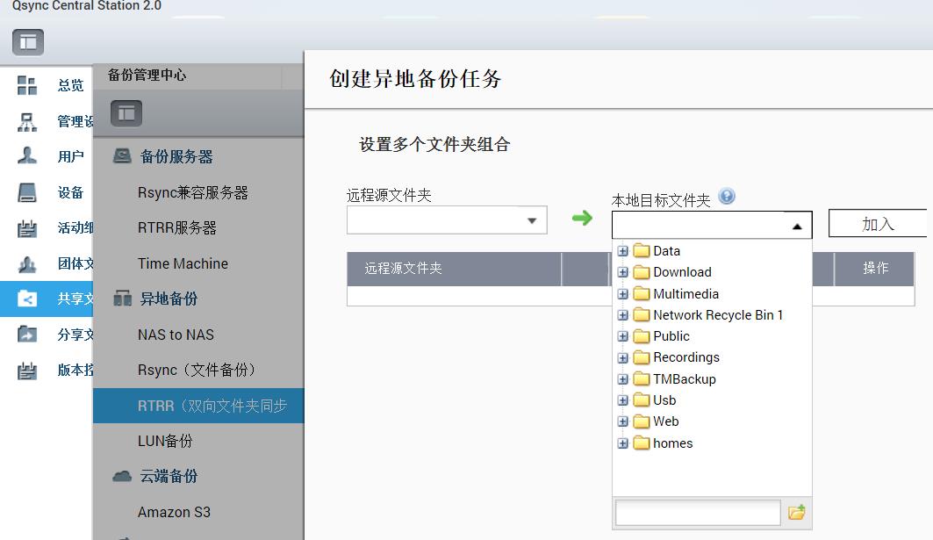This screenshot has width=933, height=540.
Task: Expand the Multimedia folder tree node
Action: [x=622, y=294]
